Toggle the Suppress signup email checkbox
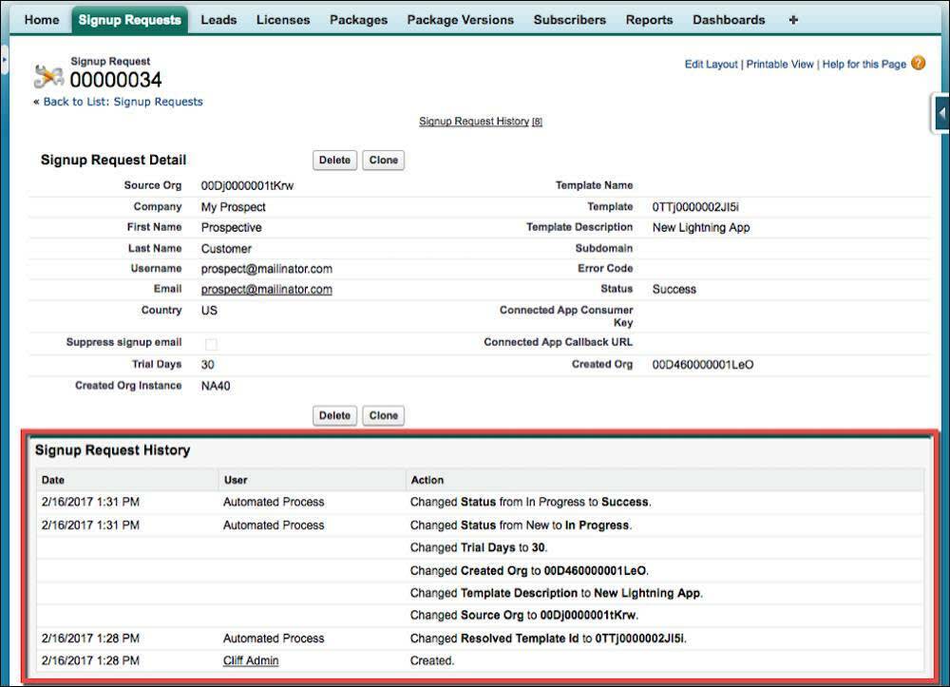The image size is (950, 687). click(x=212, y=342)
